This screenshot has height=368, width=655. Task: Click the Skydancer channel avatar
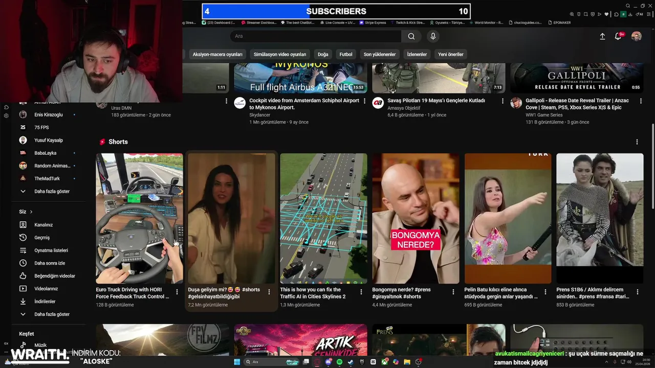tap(239, 103)
